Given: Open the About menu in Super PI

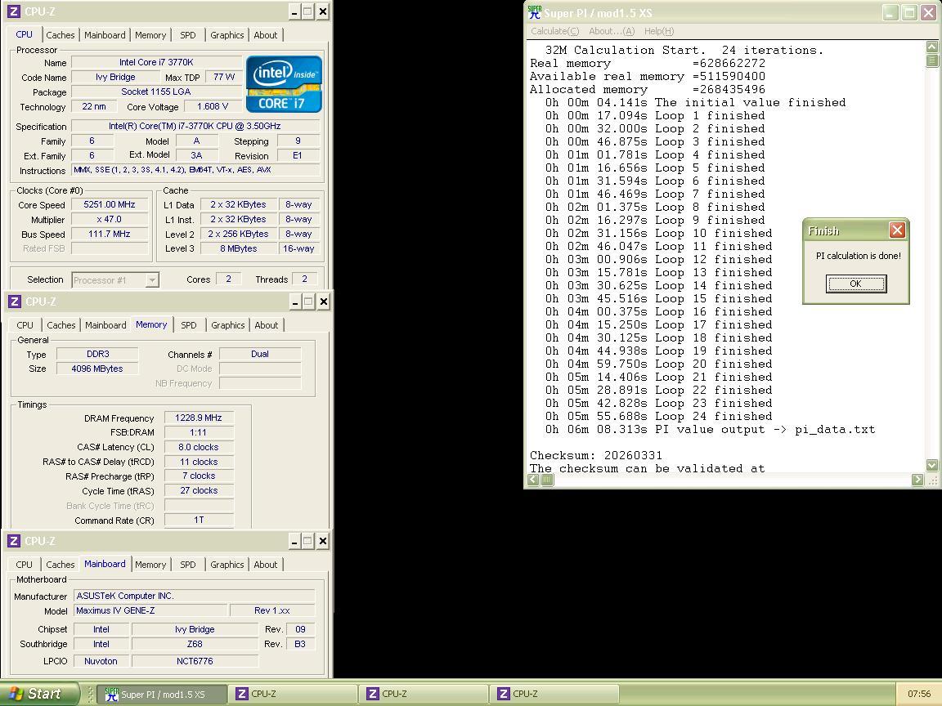Looking at the screenshot, I should (612, 31).
